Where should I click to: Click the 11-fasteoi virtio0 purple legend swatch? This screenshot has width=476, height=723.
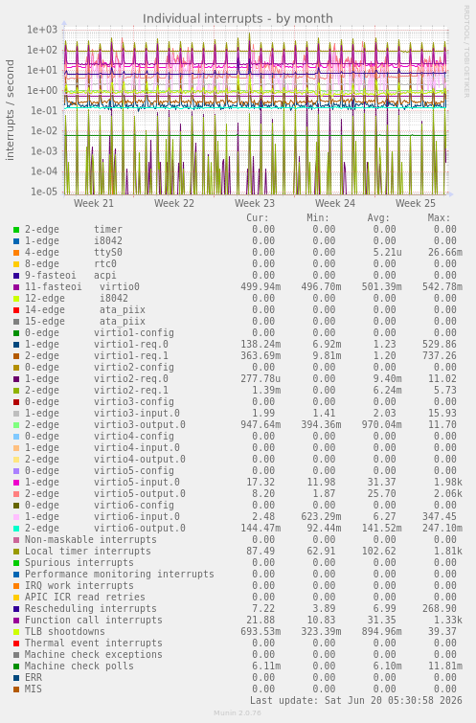click(x=16, y=287)
